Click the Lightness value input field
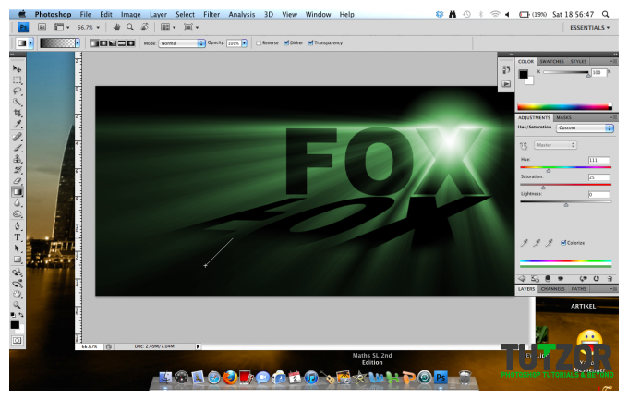Image resolution: width=628 pixels, height=400 pixels. click(x=598, y=194)
